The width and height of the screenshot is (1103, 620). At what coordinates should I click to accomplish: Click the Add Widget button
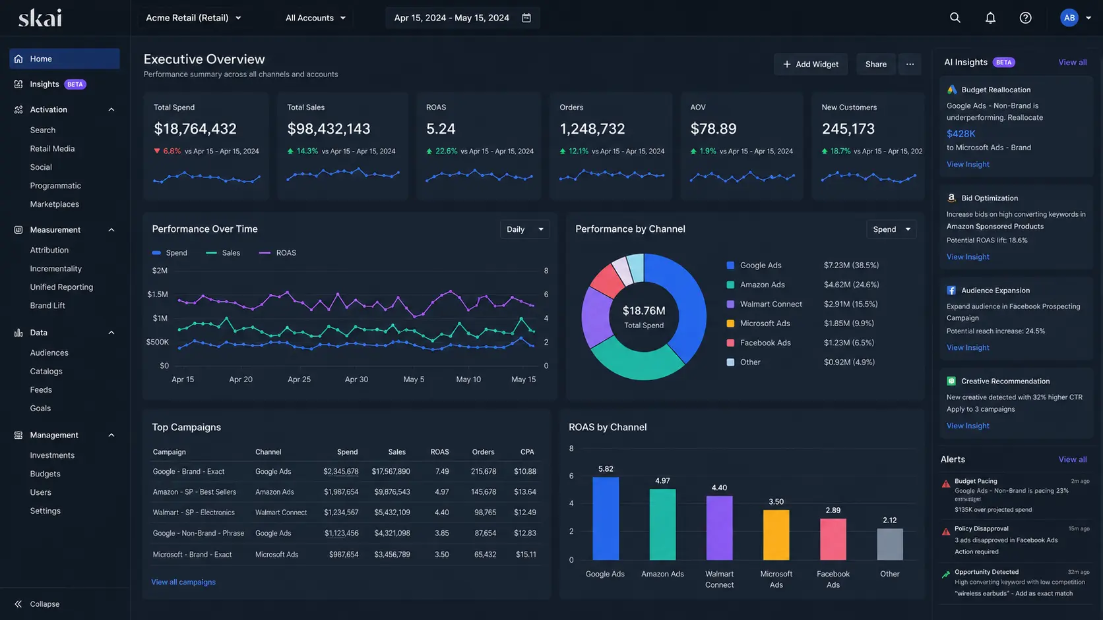(x=810, y=64)
